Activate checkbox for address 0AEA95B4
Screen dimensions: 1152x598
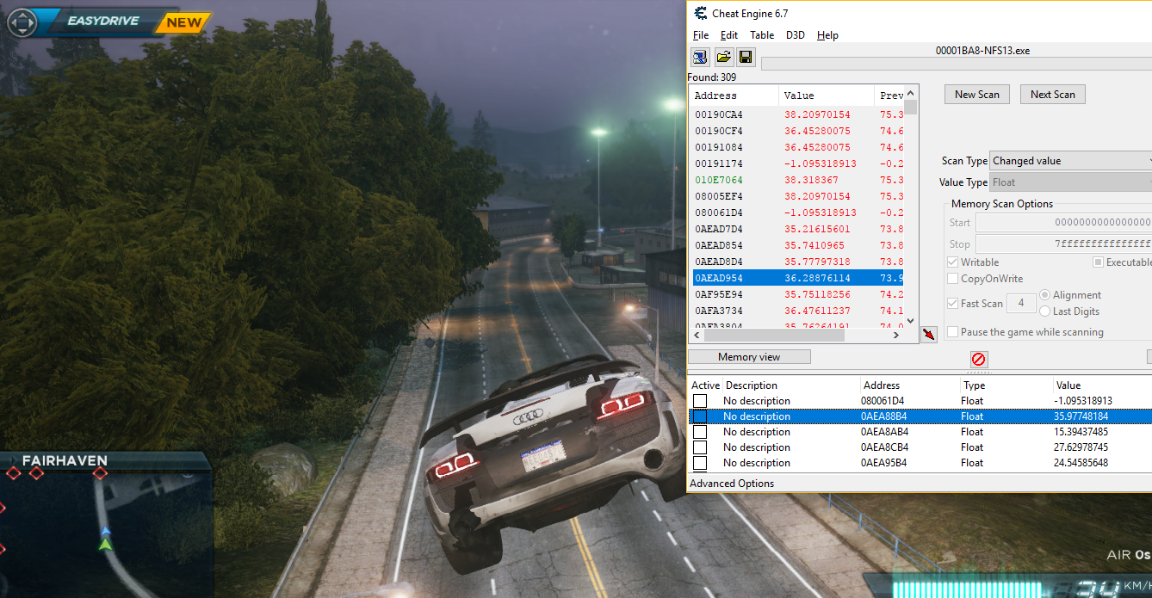point(700,463)
